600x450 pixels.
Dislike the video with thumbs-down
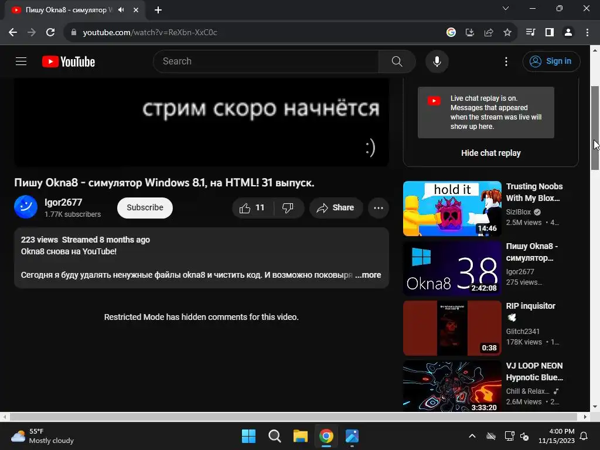(x=288, y=208)
